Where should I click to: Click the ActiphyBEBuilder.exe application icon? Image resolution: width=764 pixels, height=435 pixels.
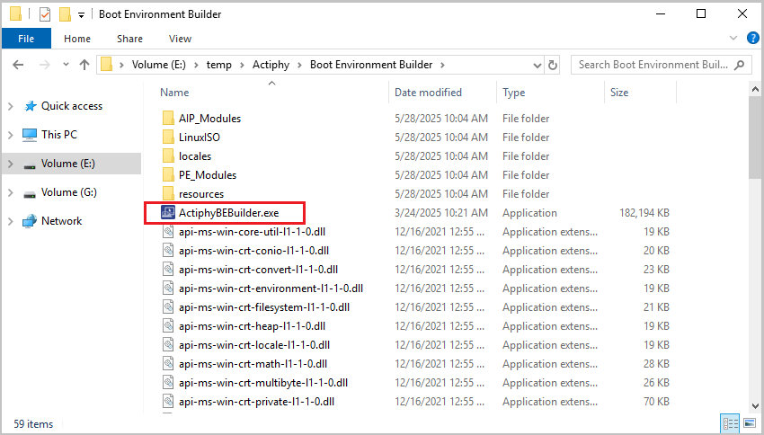coord(168,213)
